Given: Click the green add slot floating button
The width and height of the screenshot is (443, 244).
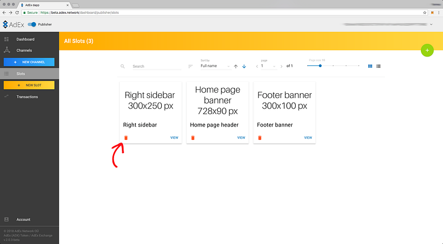Looking at the screenshot, I should [427, 50].
